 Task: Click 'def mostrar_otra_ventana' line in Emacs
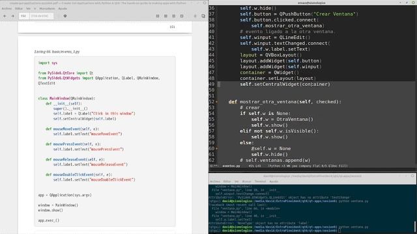point(285,101)
